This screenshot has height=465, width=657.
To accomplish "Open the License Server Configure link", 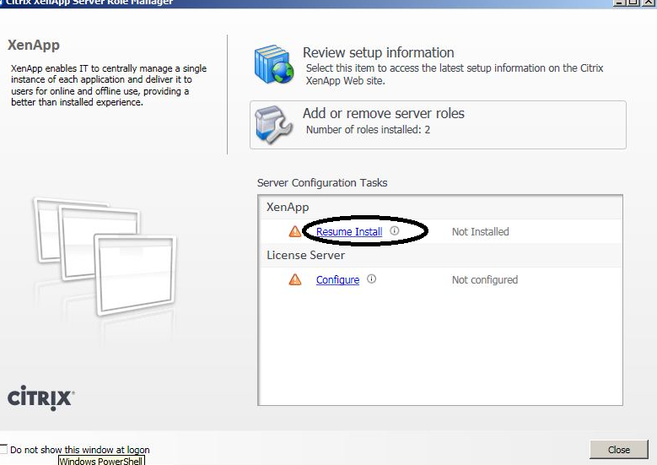I will pyautogui.click(x=337, y=279).
